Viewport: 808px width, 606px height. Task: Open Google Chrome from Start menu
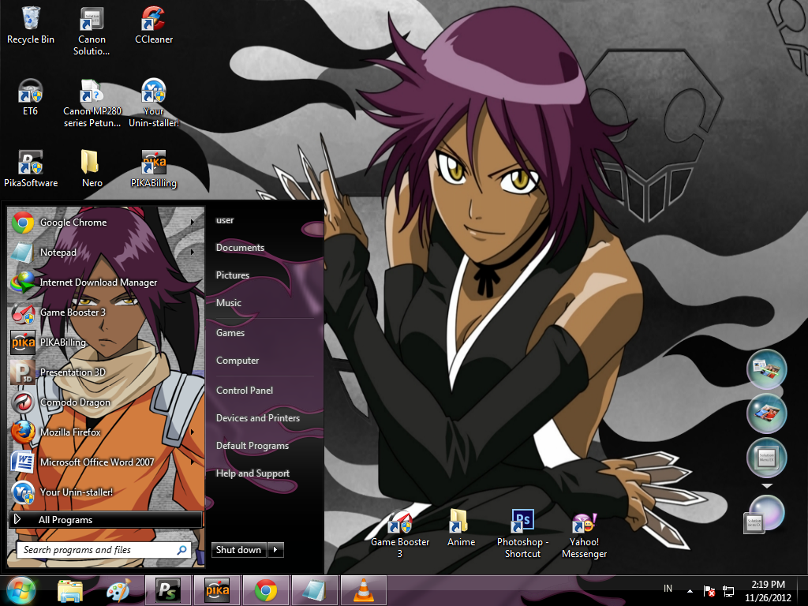[x=106, y=222]
